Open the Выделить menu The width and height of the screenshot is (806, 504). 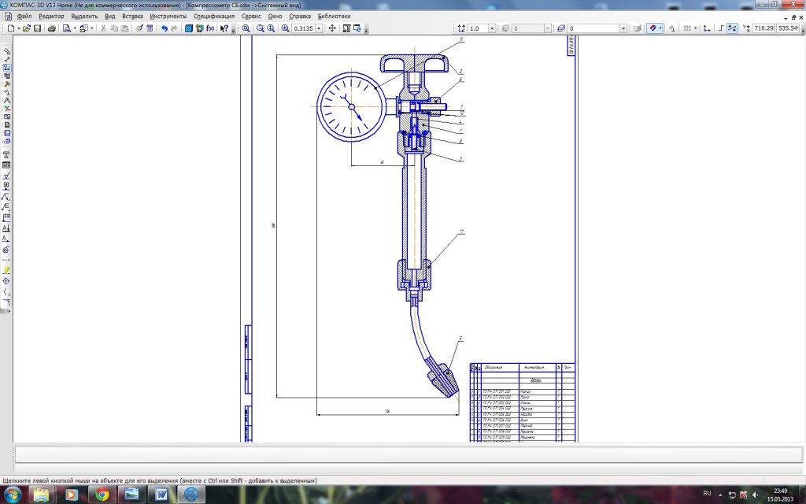(84, 16)
